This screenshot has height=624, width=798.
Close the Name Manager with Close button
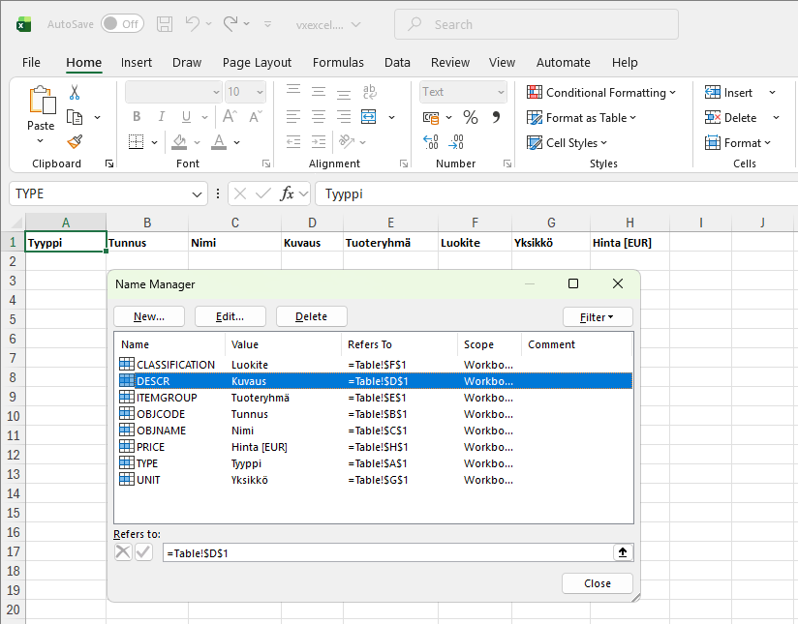coord(598,583)
